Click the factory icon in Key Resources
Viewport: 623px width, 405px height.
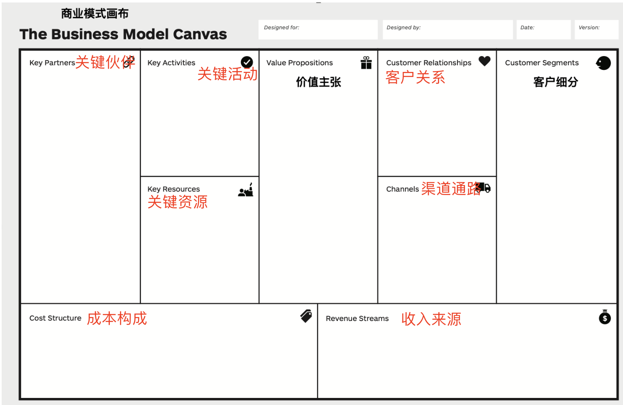(x=246, y=190)
